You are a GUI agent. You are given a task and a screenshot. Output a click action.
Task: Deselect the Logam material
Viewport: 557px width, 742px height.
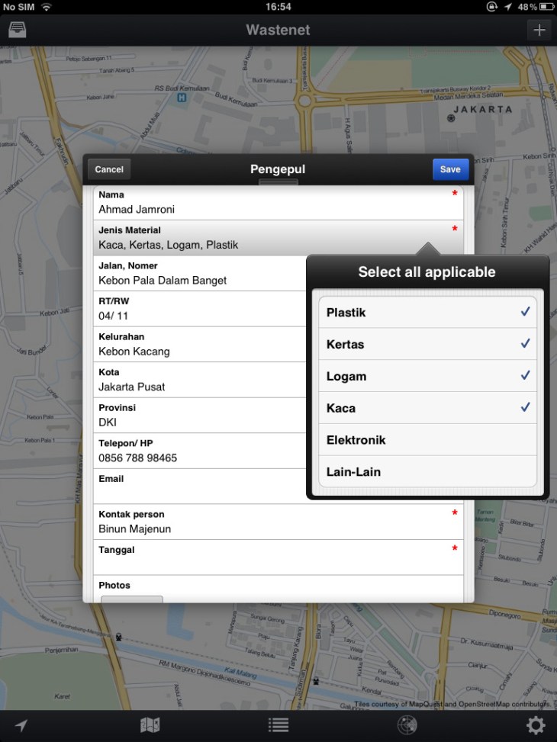(x=427, y=377)
